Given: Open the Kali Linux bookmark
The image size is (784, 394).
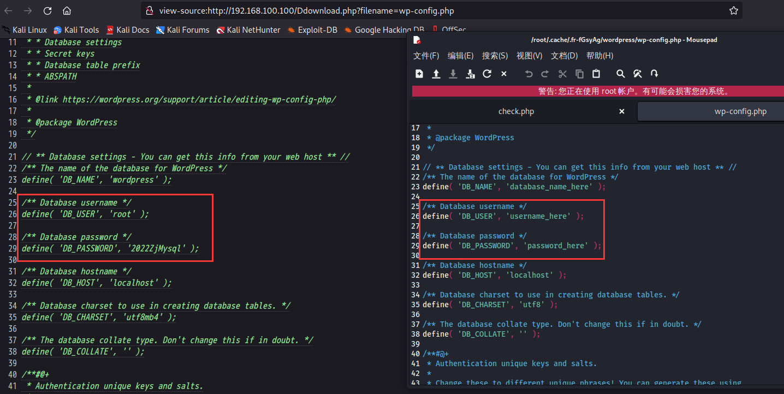Looking at the screenshot, I should tap(25, 30).
